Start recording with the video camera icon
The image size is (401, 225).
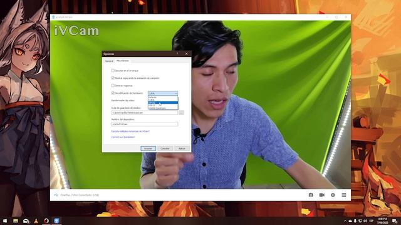tap(321, 195)
